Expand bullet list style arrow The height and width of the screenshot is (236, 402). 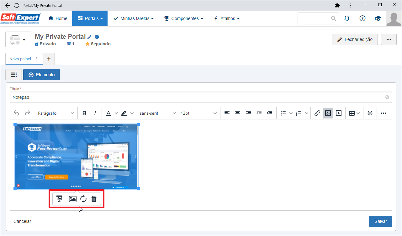[x=291, y=113]
